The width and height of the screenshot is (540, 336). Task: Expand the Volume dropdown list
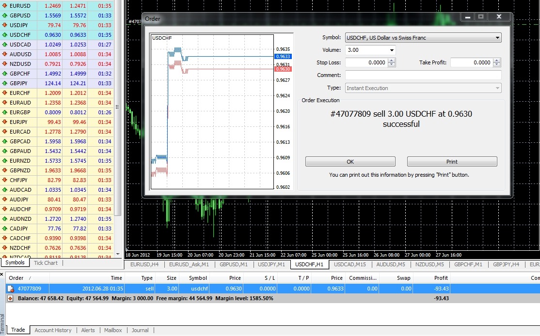click(391, 50)
